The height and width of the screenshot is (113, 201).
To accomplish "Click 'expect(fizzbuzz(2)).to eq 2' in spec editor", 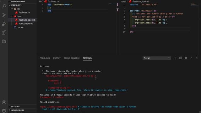I will click(x=151, y=23).
